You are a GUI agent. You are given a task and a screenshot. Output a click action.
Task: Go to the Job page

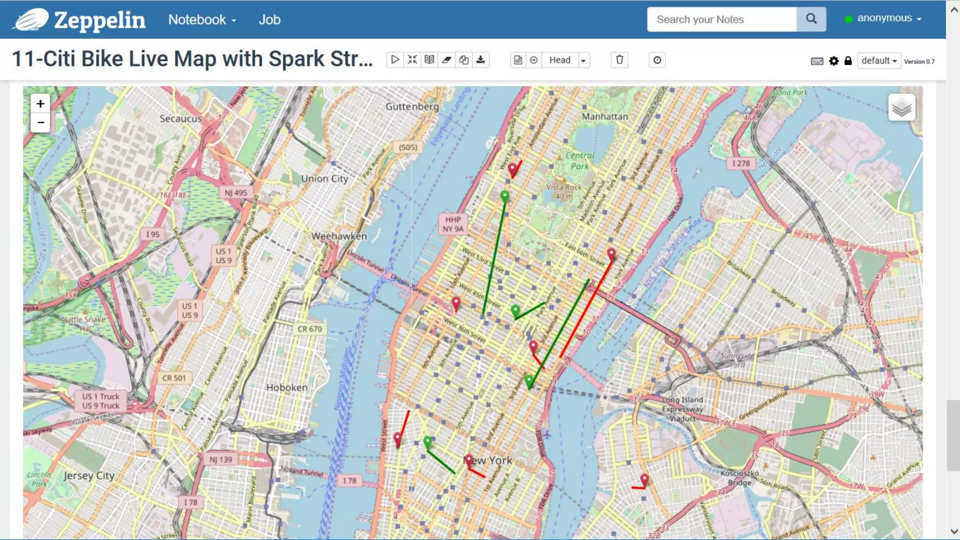tap(270, 20)
